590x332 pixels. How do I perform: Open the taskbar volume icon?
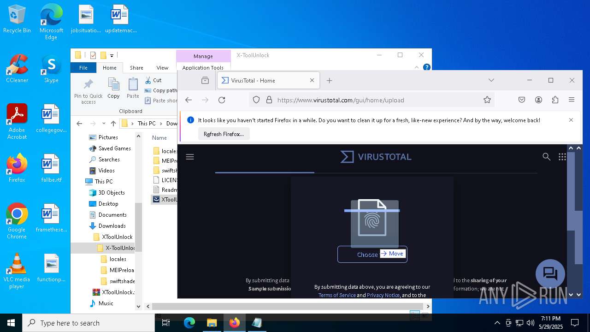531,323
